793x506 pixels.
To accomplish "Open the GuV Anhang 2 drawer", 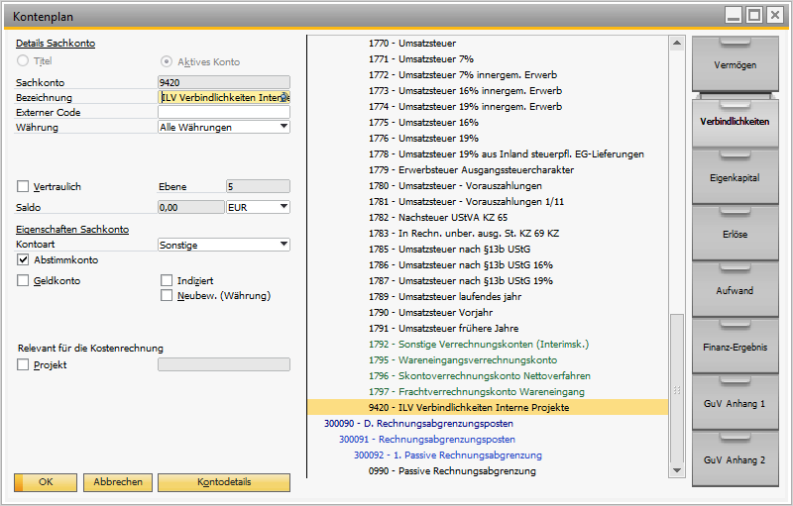I will tap(735, 460).
